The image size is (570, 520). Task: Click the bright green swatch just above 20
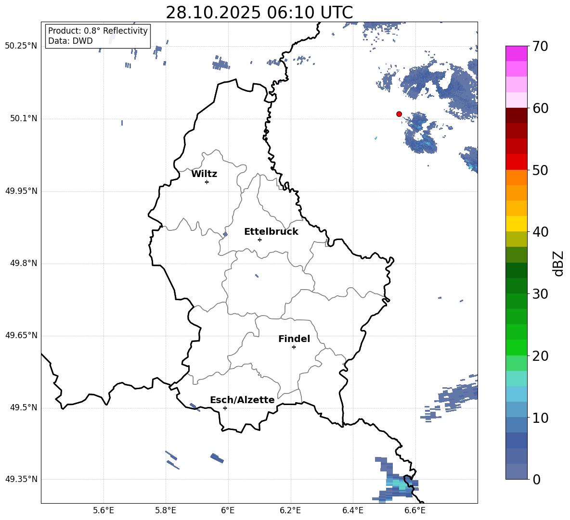[x=516, y=347]
